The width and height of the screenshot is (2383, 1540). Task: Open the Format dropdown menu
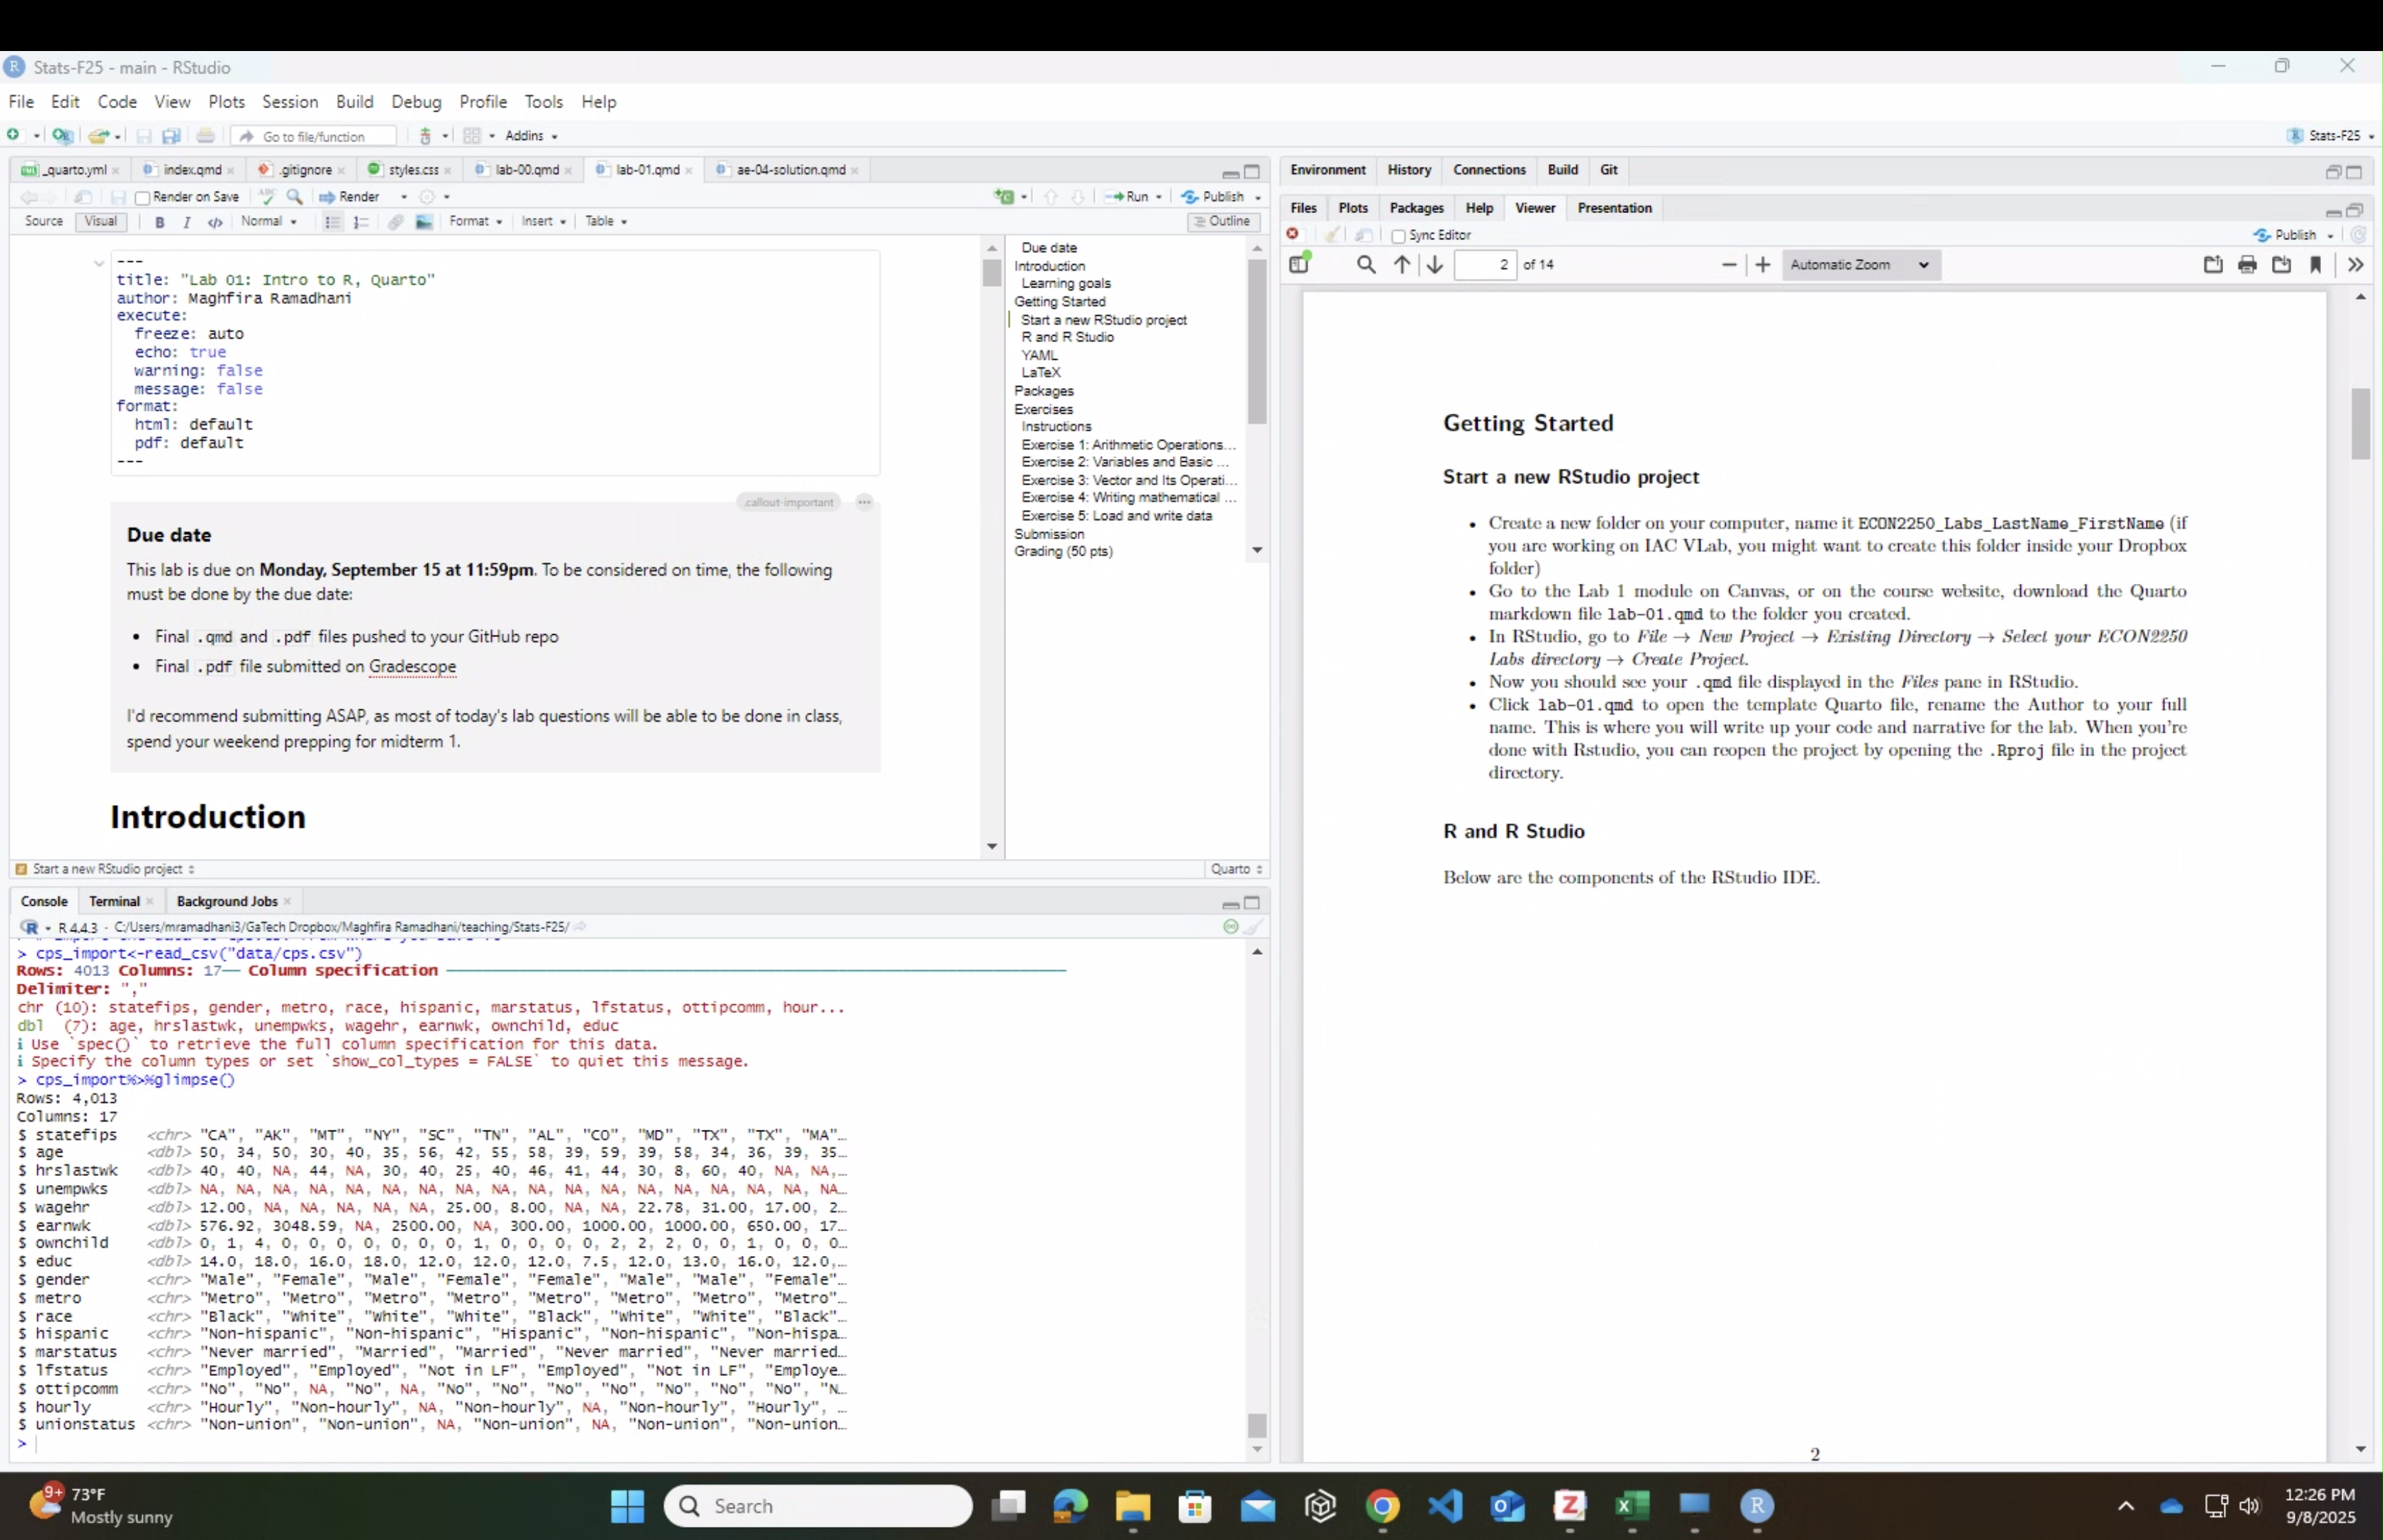point(475,221)
